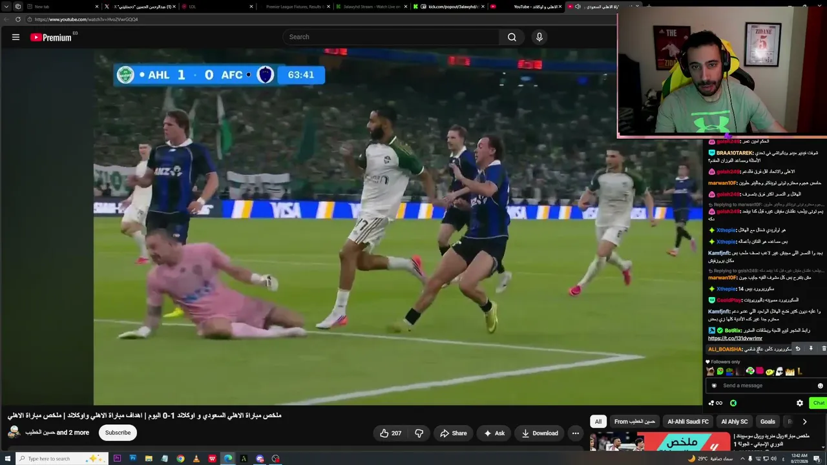Click the green Kick logo icon below chat
Viewport: 827px width, 465px height.
(733, 403)
